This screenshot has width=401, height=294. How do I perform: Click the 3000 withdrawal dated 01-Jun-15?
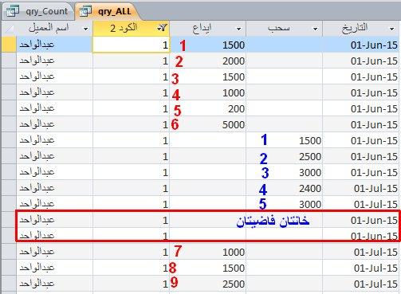[310, 173]
